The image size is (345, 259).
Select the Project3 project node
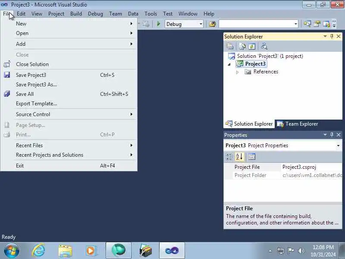pos(255,64)
